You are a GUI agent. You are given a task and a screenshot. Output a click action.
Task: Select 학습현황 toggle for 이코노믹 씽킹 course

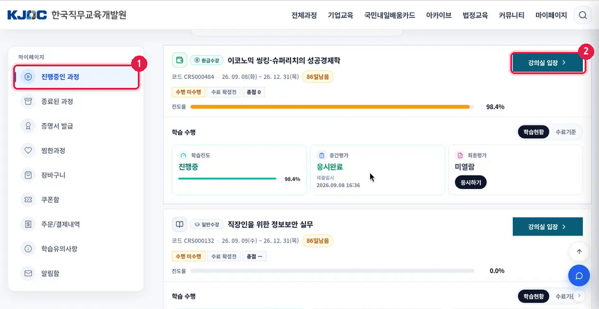click(533, 132)
